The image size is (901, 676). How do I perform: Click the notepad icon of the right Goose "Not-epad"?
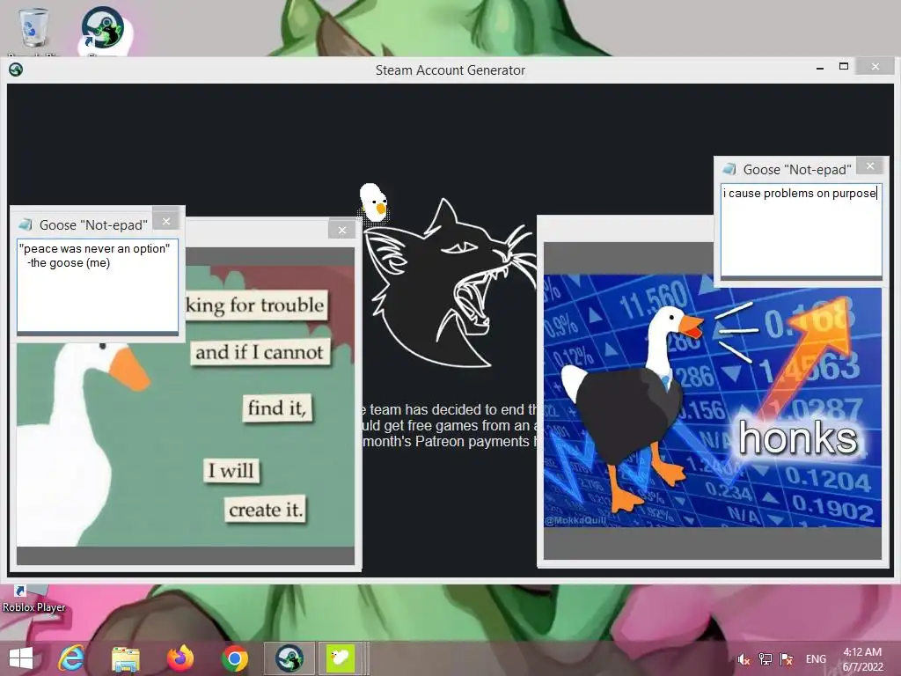point(729,168)
